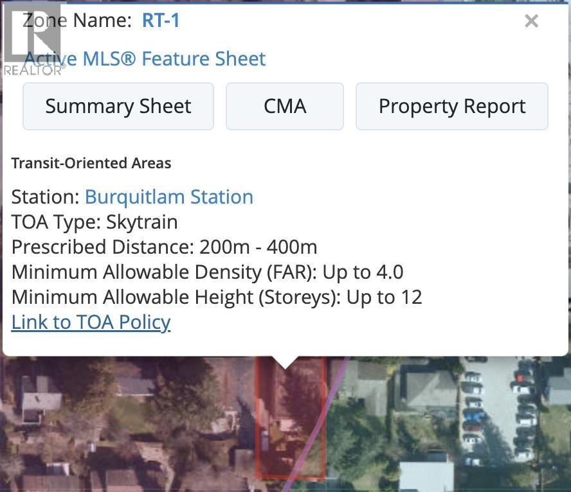Click the Prescribed Distance 200m - 400m line
Screen dimensions: 571x492
pyautogui.click(x=164, y=247)
